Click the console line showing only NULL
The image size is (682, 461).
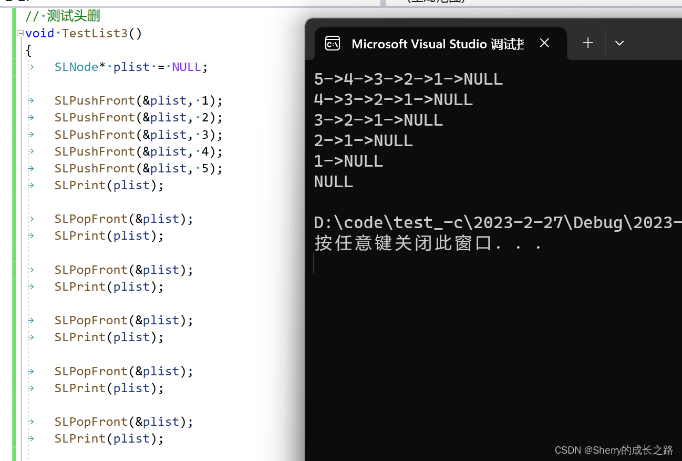click(334, 182)
